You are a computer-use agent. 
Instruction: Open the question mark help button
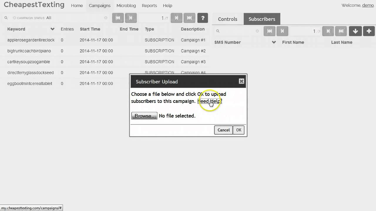203,18
